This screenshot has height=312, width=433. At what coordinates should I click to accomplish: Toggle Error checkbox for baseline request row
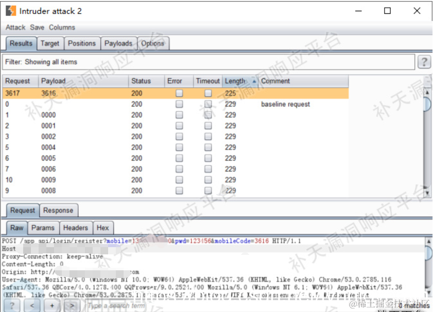click(179, 104)
